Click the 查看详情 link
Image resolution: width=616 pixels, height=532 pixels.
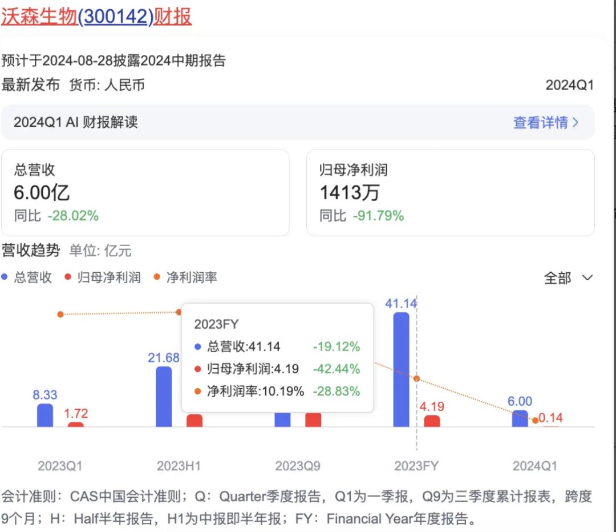click(x=542, y=122)
